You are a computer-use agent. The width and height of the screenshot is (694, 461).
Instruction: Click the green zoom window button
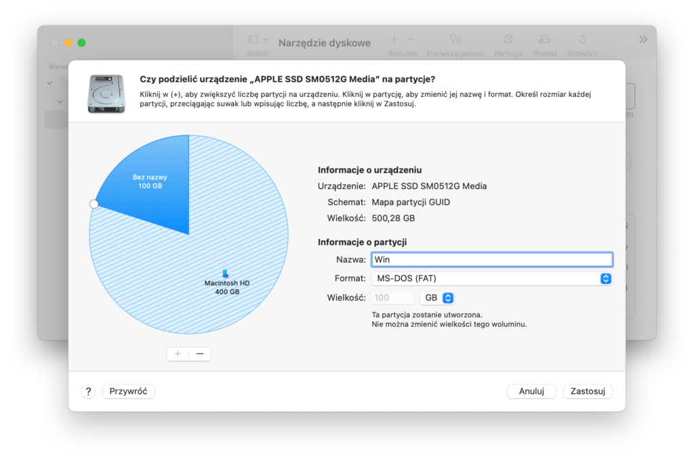point(81,43)
